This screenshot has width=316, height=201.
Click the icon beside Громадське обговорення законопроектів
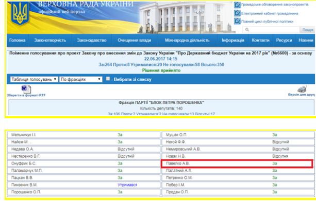pos(237,5)
